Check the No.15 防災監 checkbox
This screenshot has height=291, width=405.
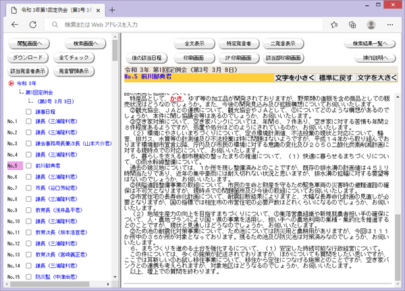coord(28,277)
